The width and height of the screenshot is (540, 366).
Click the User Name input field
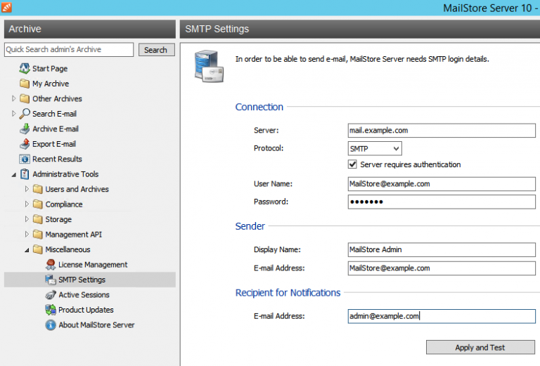point(442,183)
